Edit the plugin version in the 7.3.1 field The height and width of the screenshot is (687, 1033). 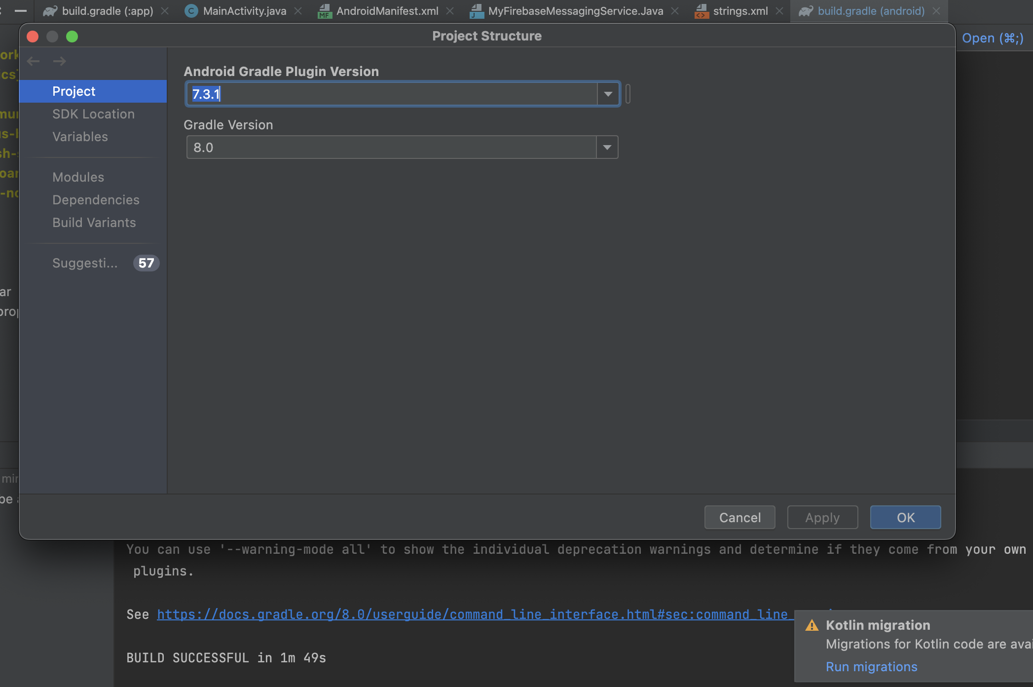(x=345, y=94)
